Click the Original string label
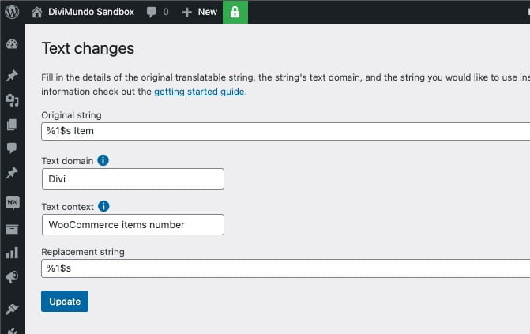Viewport: 530px width, 334px height. (x=71, y=115)
